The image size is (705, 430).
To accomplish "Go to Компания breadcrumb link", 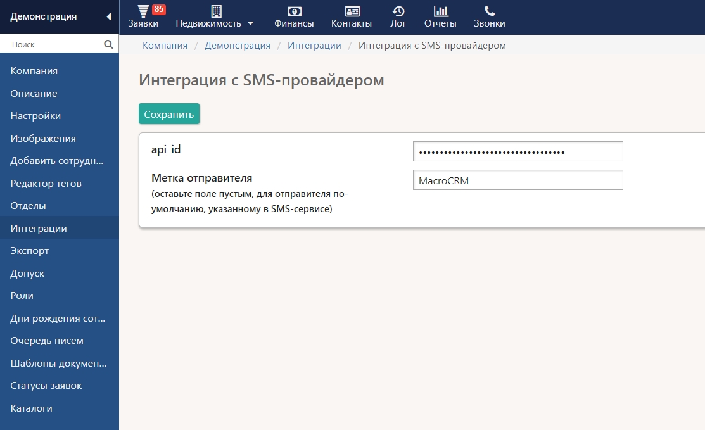I will (165, 46).
